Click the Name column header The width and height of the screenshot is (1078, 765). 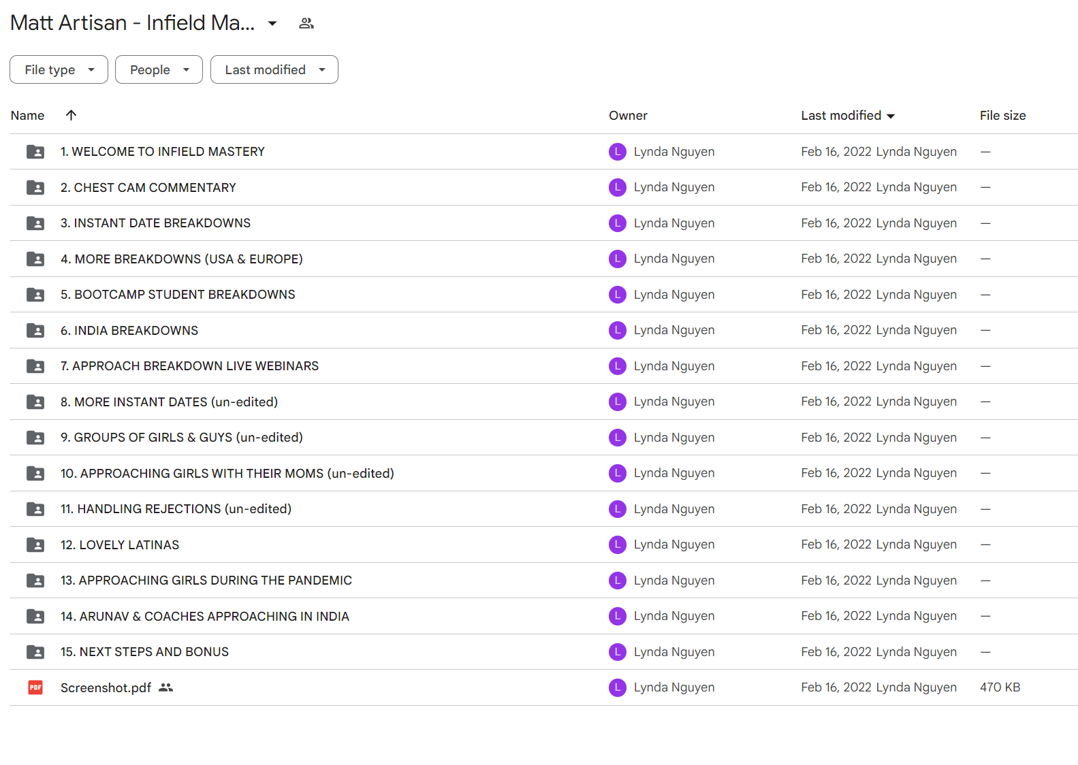pyautogui.click(x=27, y=116)
